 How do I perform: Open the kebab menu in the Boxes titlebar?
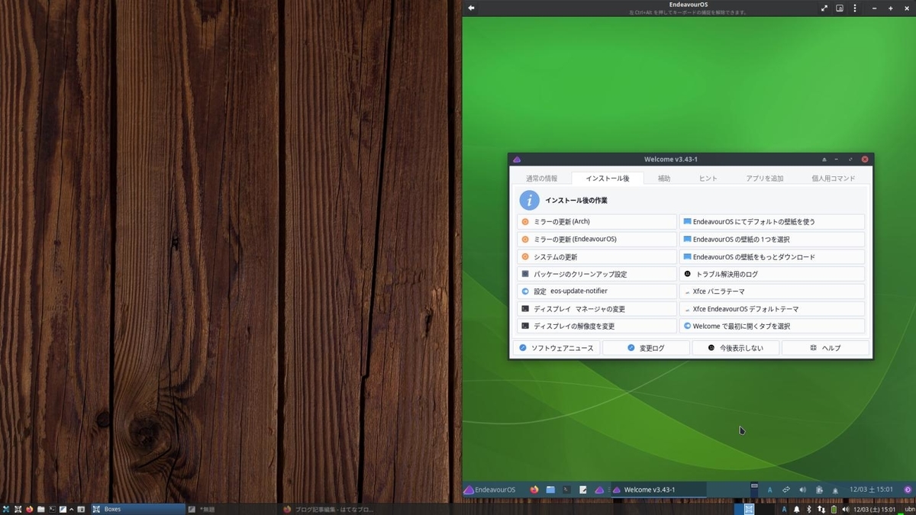pyautogui.click(x=855, y=8)
